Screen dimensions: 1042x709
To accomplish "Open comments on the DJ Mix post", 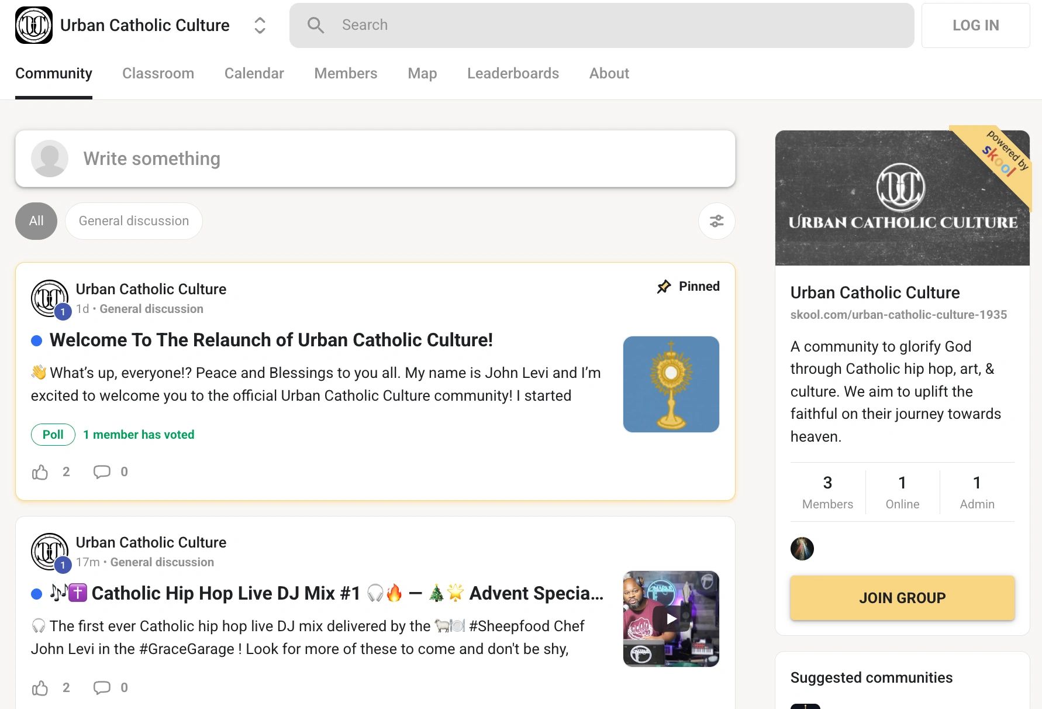I will click(x=102, y=688).
